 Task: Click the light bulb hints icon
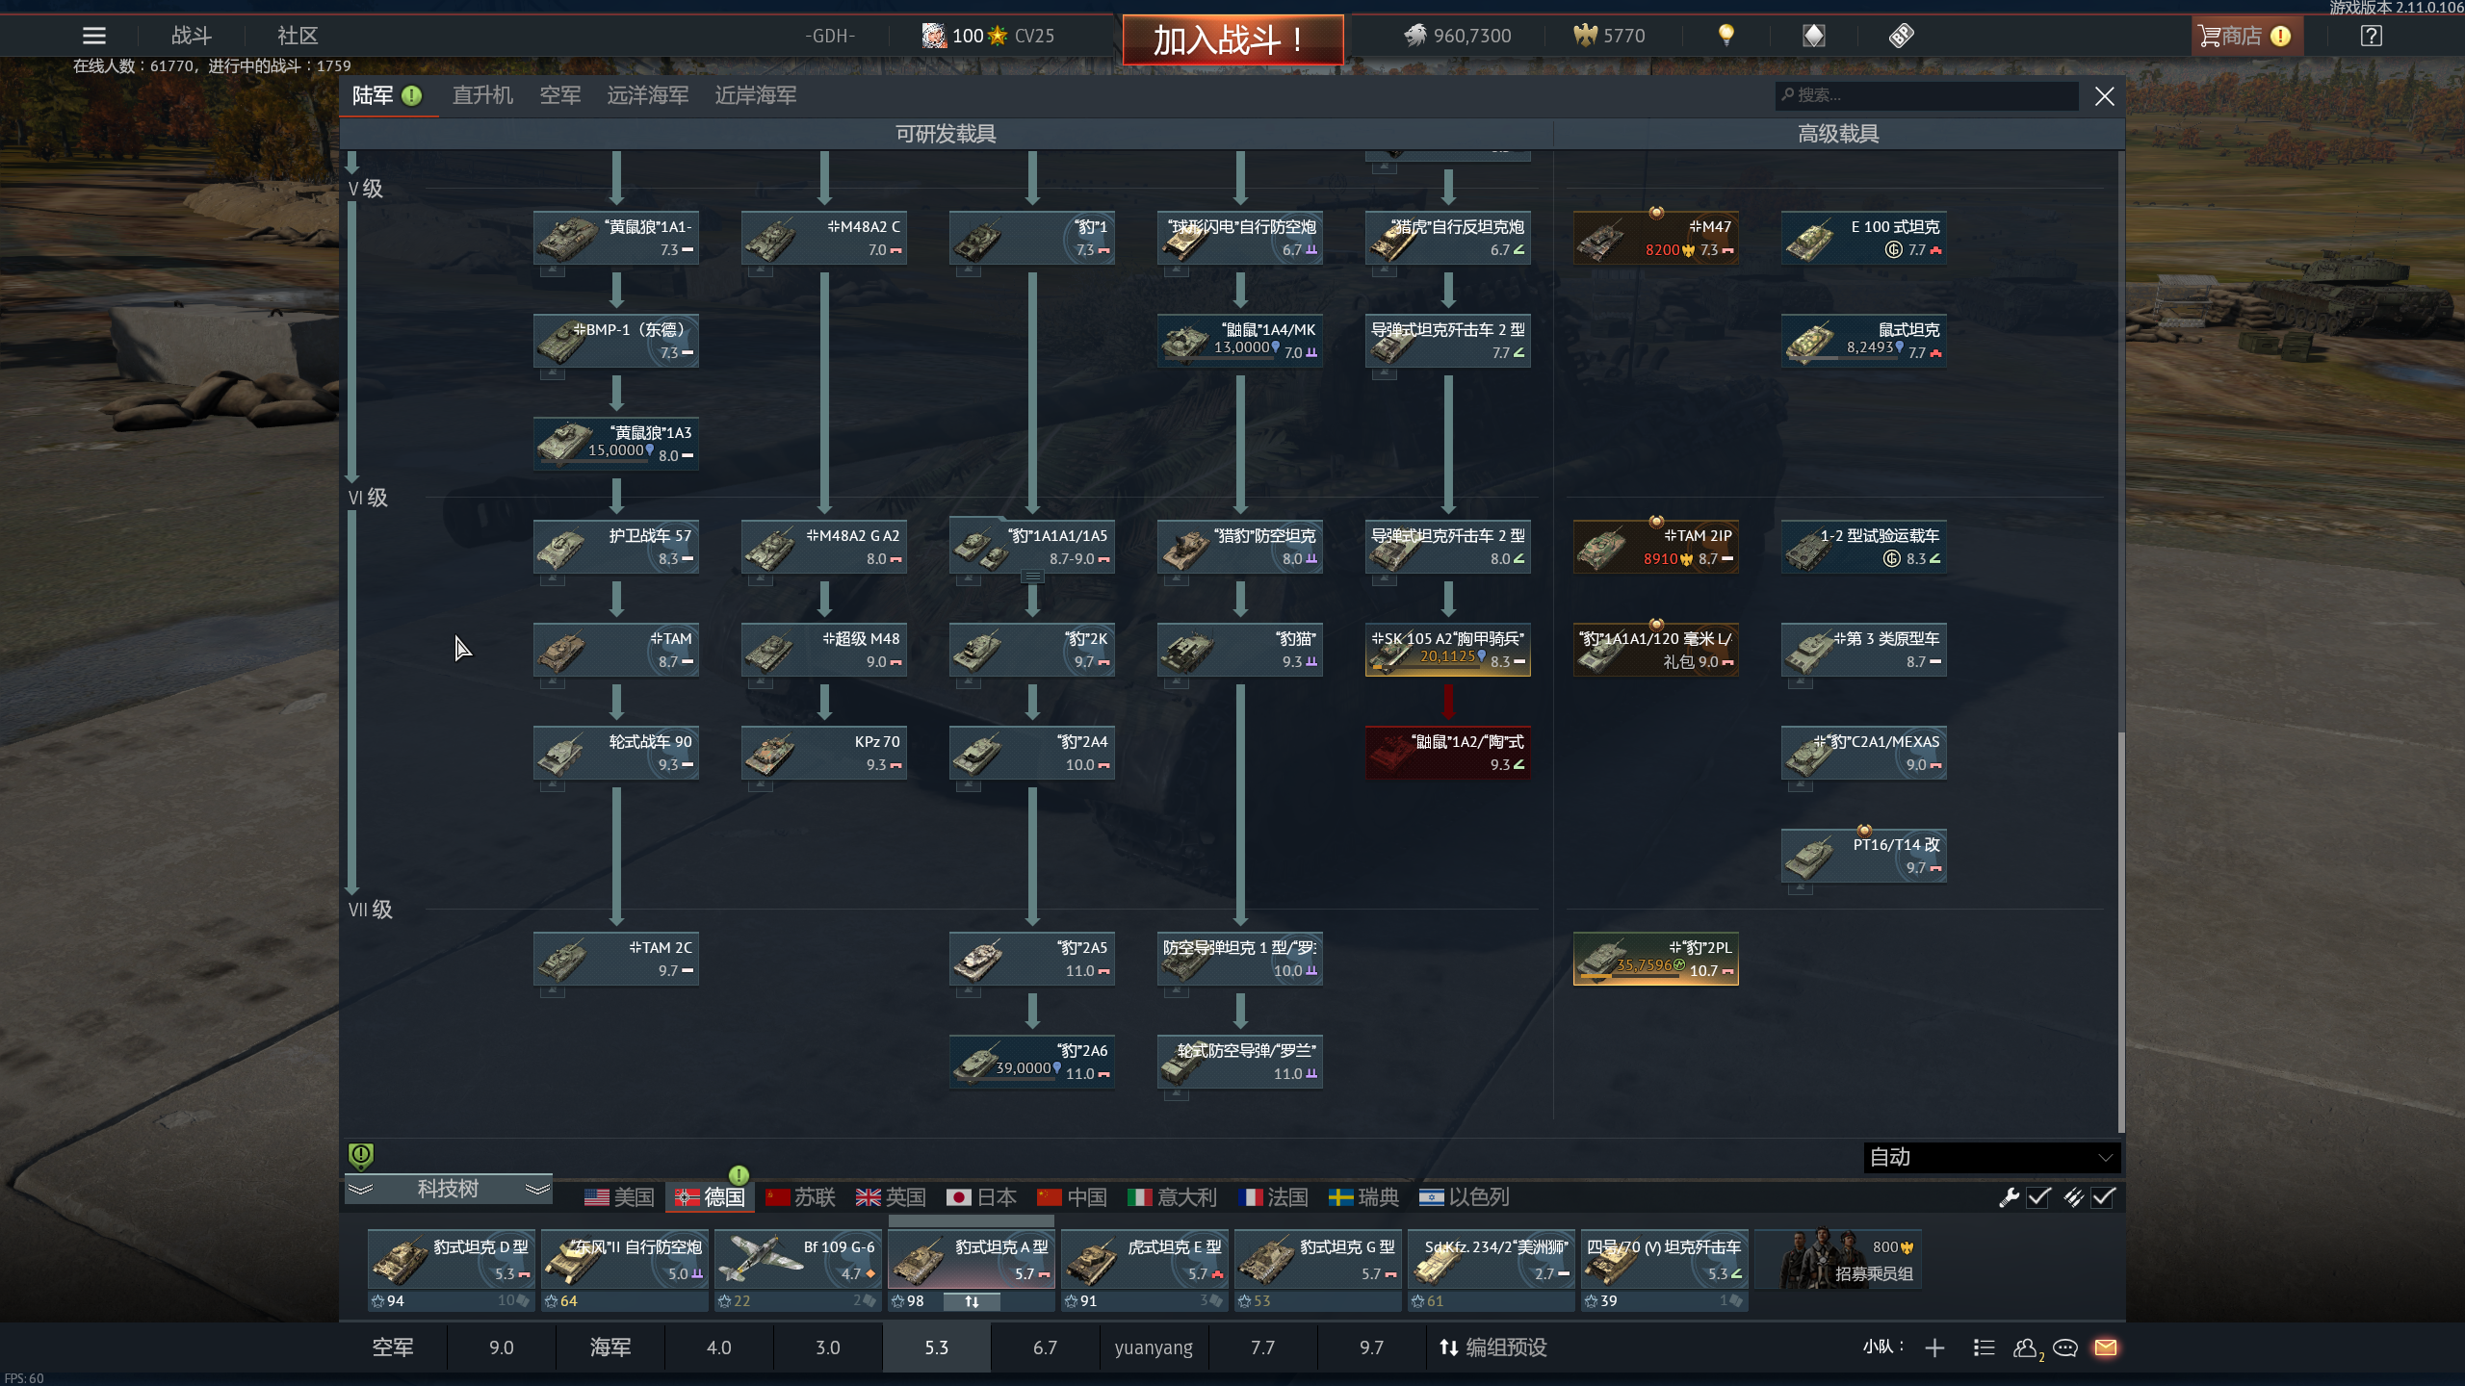point(1725,36)
